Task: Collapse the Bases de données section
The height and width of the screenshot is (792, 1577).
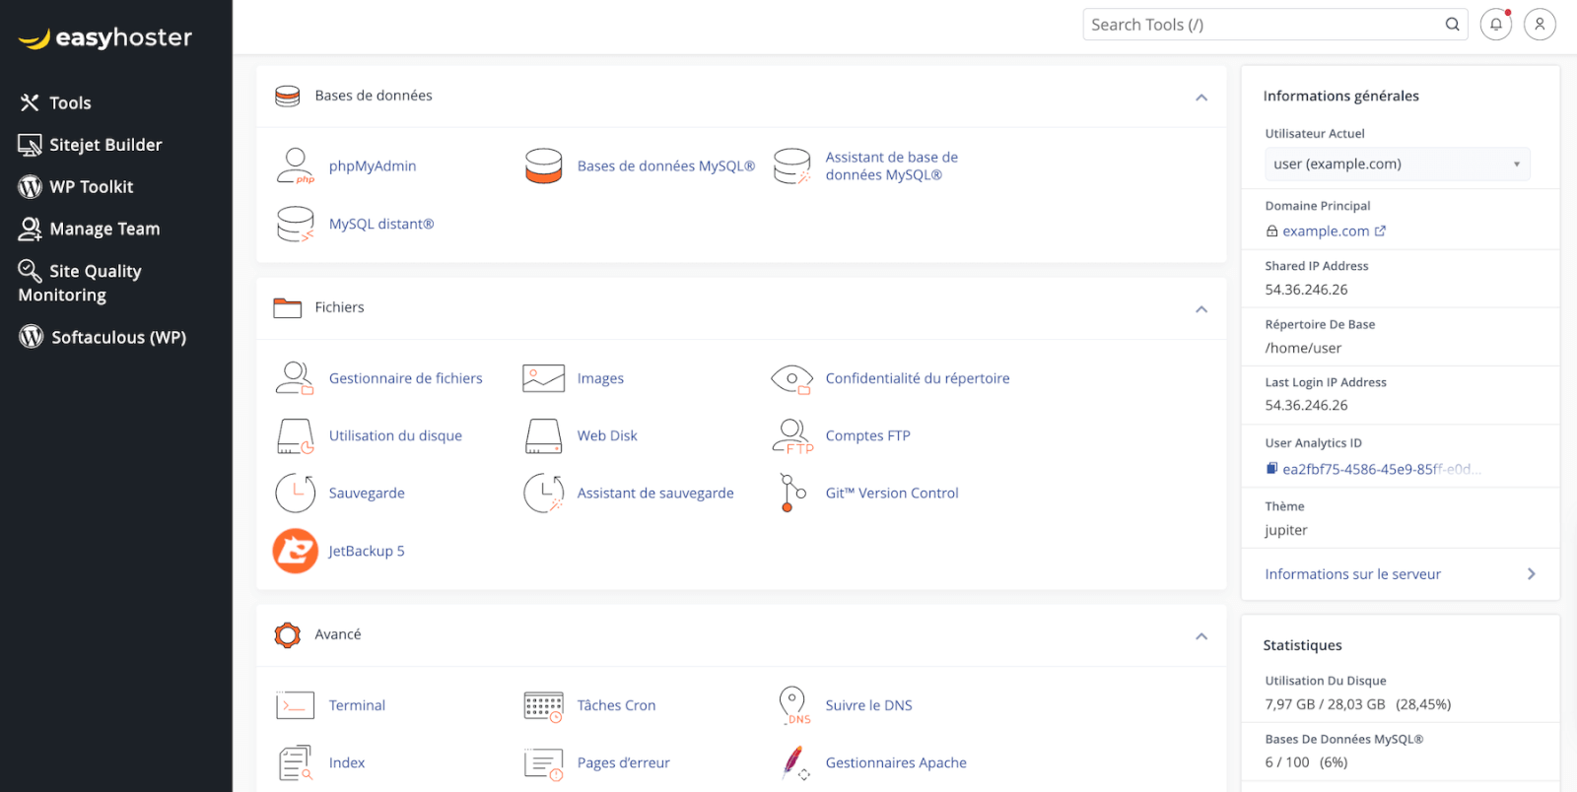Action: tap(1201, 98)
